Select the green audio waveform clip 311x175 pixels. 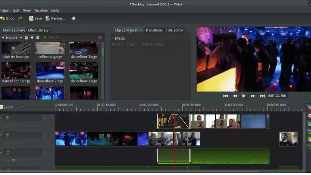230,156
